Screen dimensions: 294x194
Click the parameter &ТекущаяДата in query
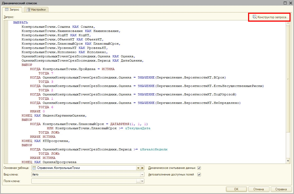pyautogui.click(x=138, y=128)
